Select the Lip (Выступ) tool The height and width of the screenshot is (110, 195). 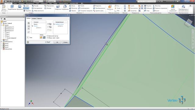click(156, 11)
